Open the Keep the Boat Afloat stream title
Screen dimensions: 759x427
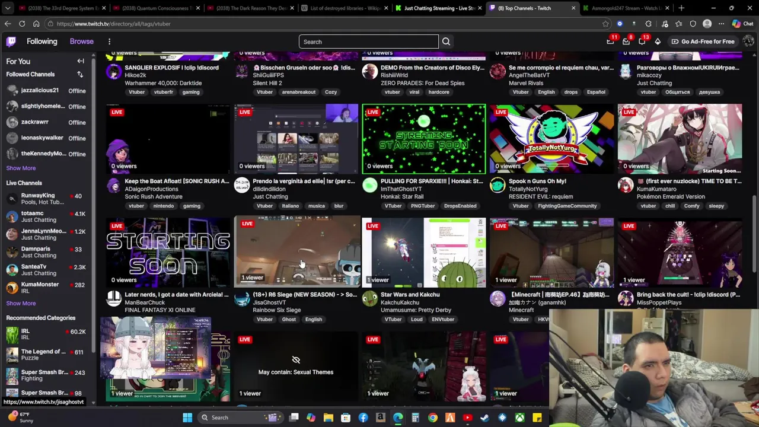[x=177, y=181]
